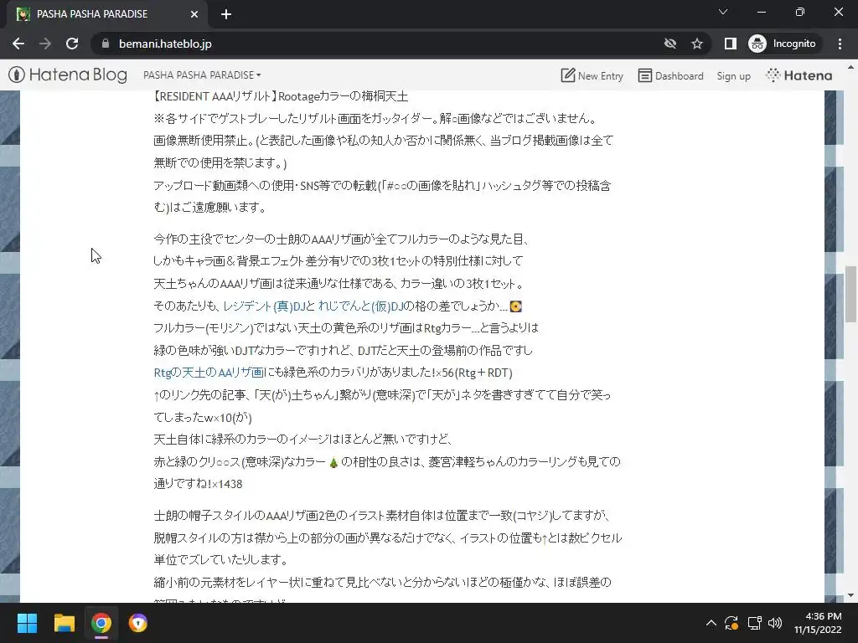The image size is (858, 643).
Task: Open a new browser tab
Action: tap(226, 14)
